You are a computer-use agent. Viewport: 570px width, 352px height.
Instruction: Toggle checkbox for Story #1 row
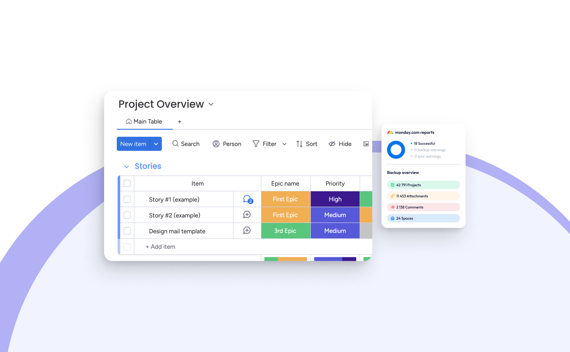[127, 199]
